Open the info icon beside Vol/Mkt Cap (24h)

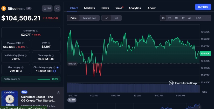tap(26, 56)
